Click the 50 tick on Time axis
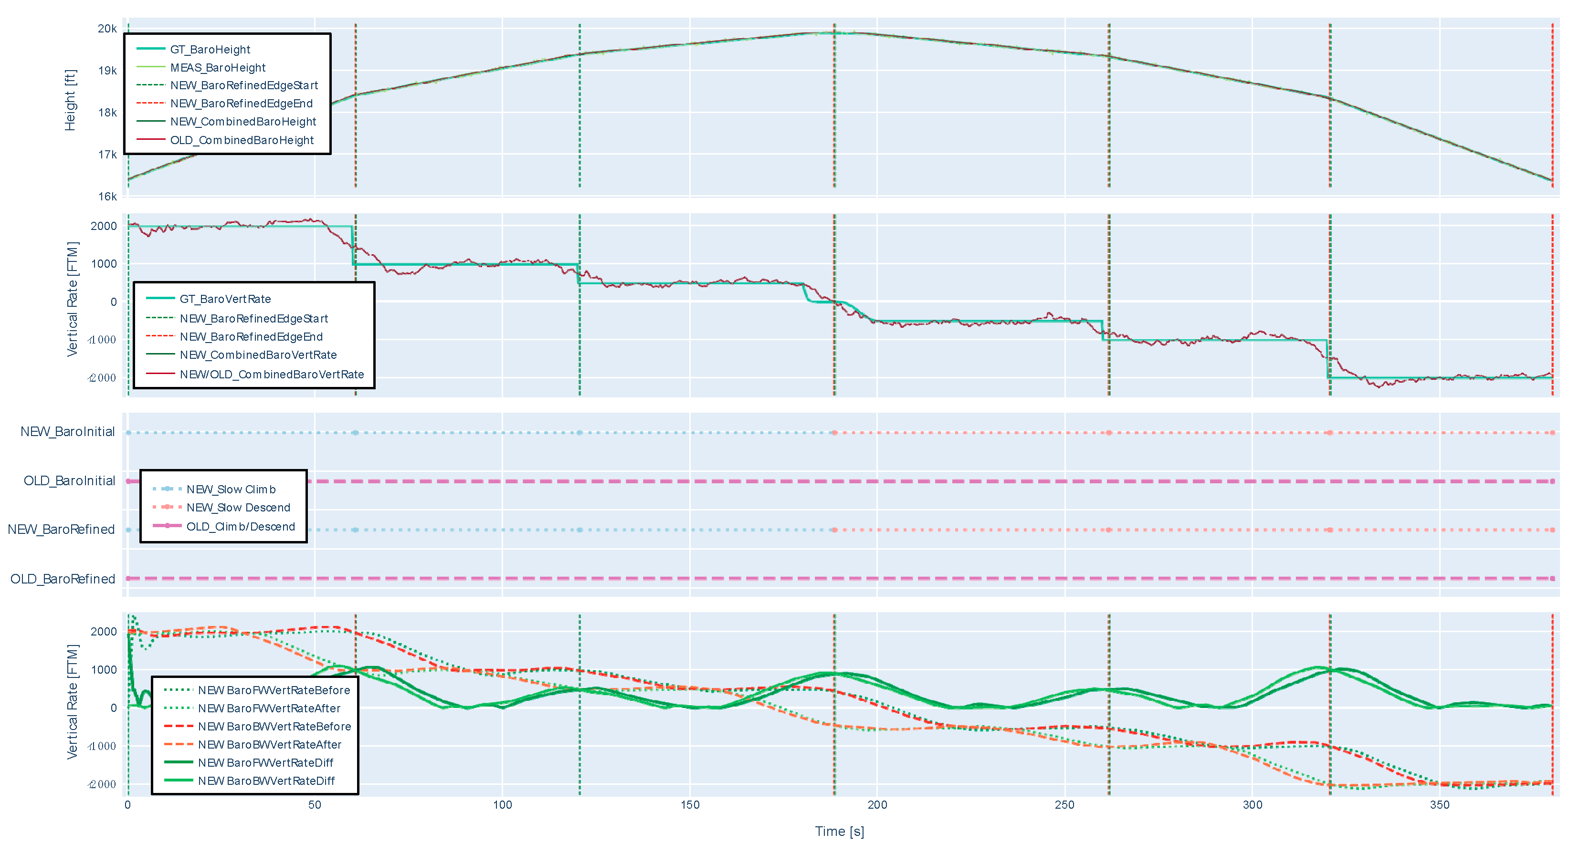Screen dimensions: 1580x854 [315, 805]
